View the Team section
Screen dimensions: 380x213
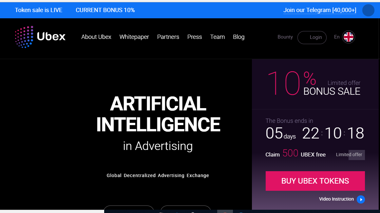[218, 37]
